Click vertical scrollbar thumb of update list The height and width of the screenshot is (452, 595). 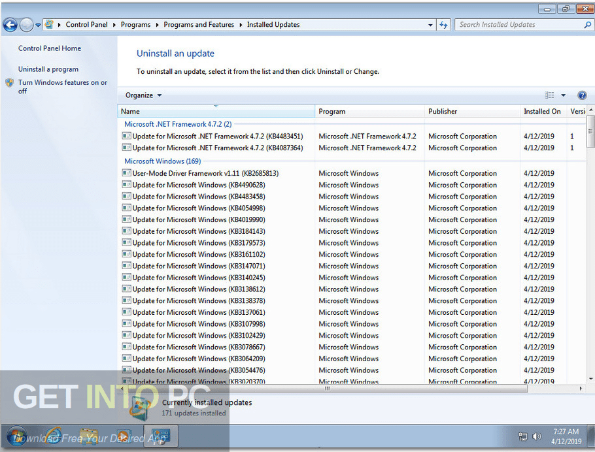pos(590,131)
